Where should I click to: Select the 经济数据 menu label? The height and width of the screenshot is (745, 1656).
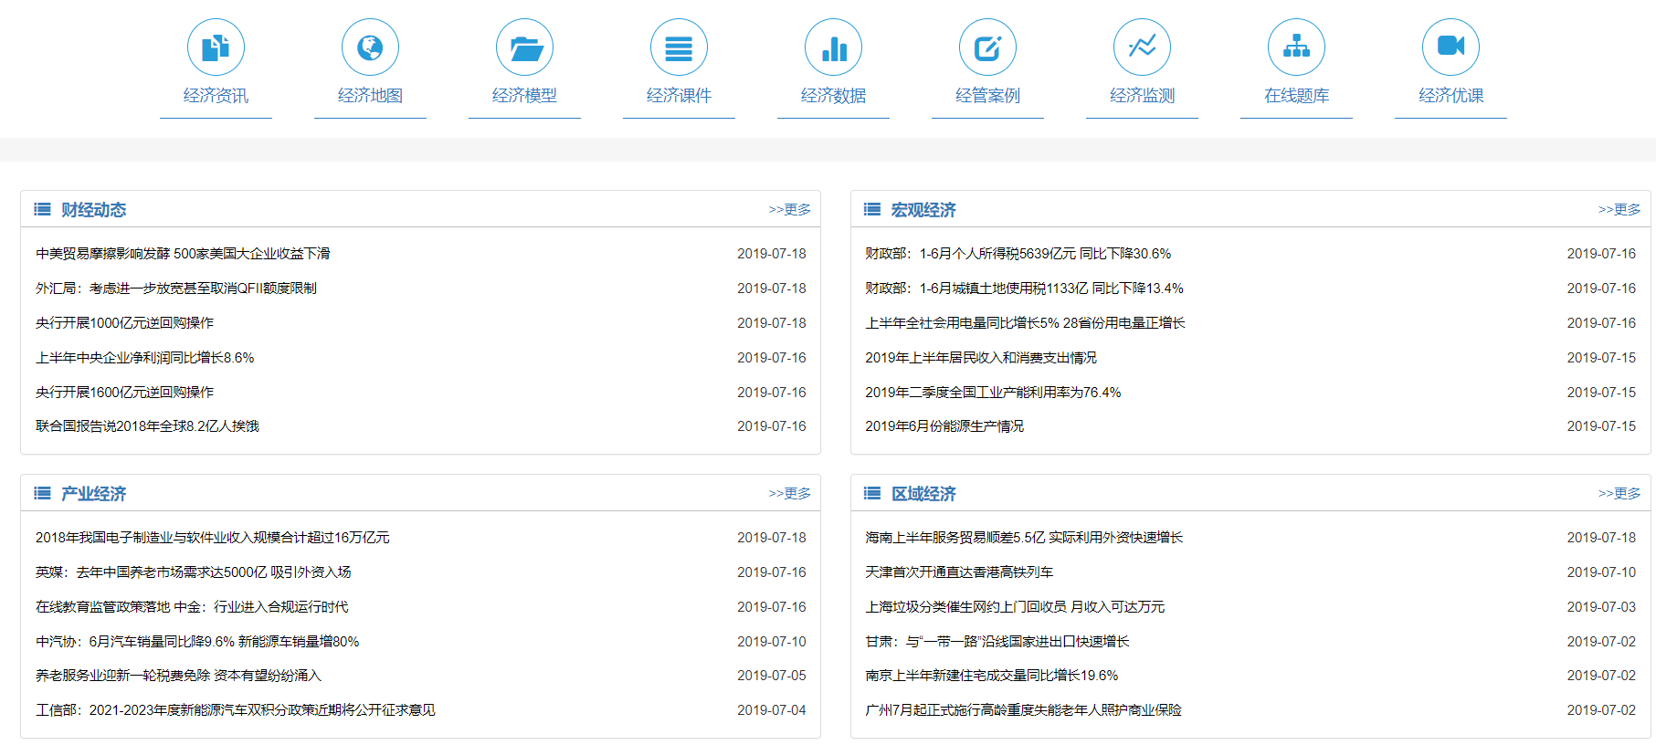[x=833, y=96]
